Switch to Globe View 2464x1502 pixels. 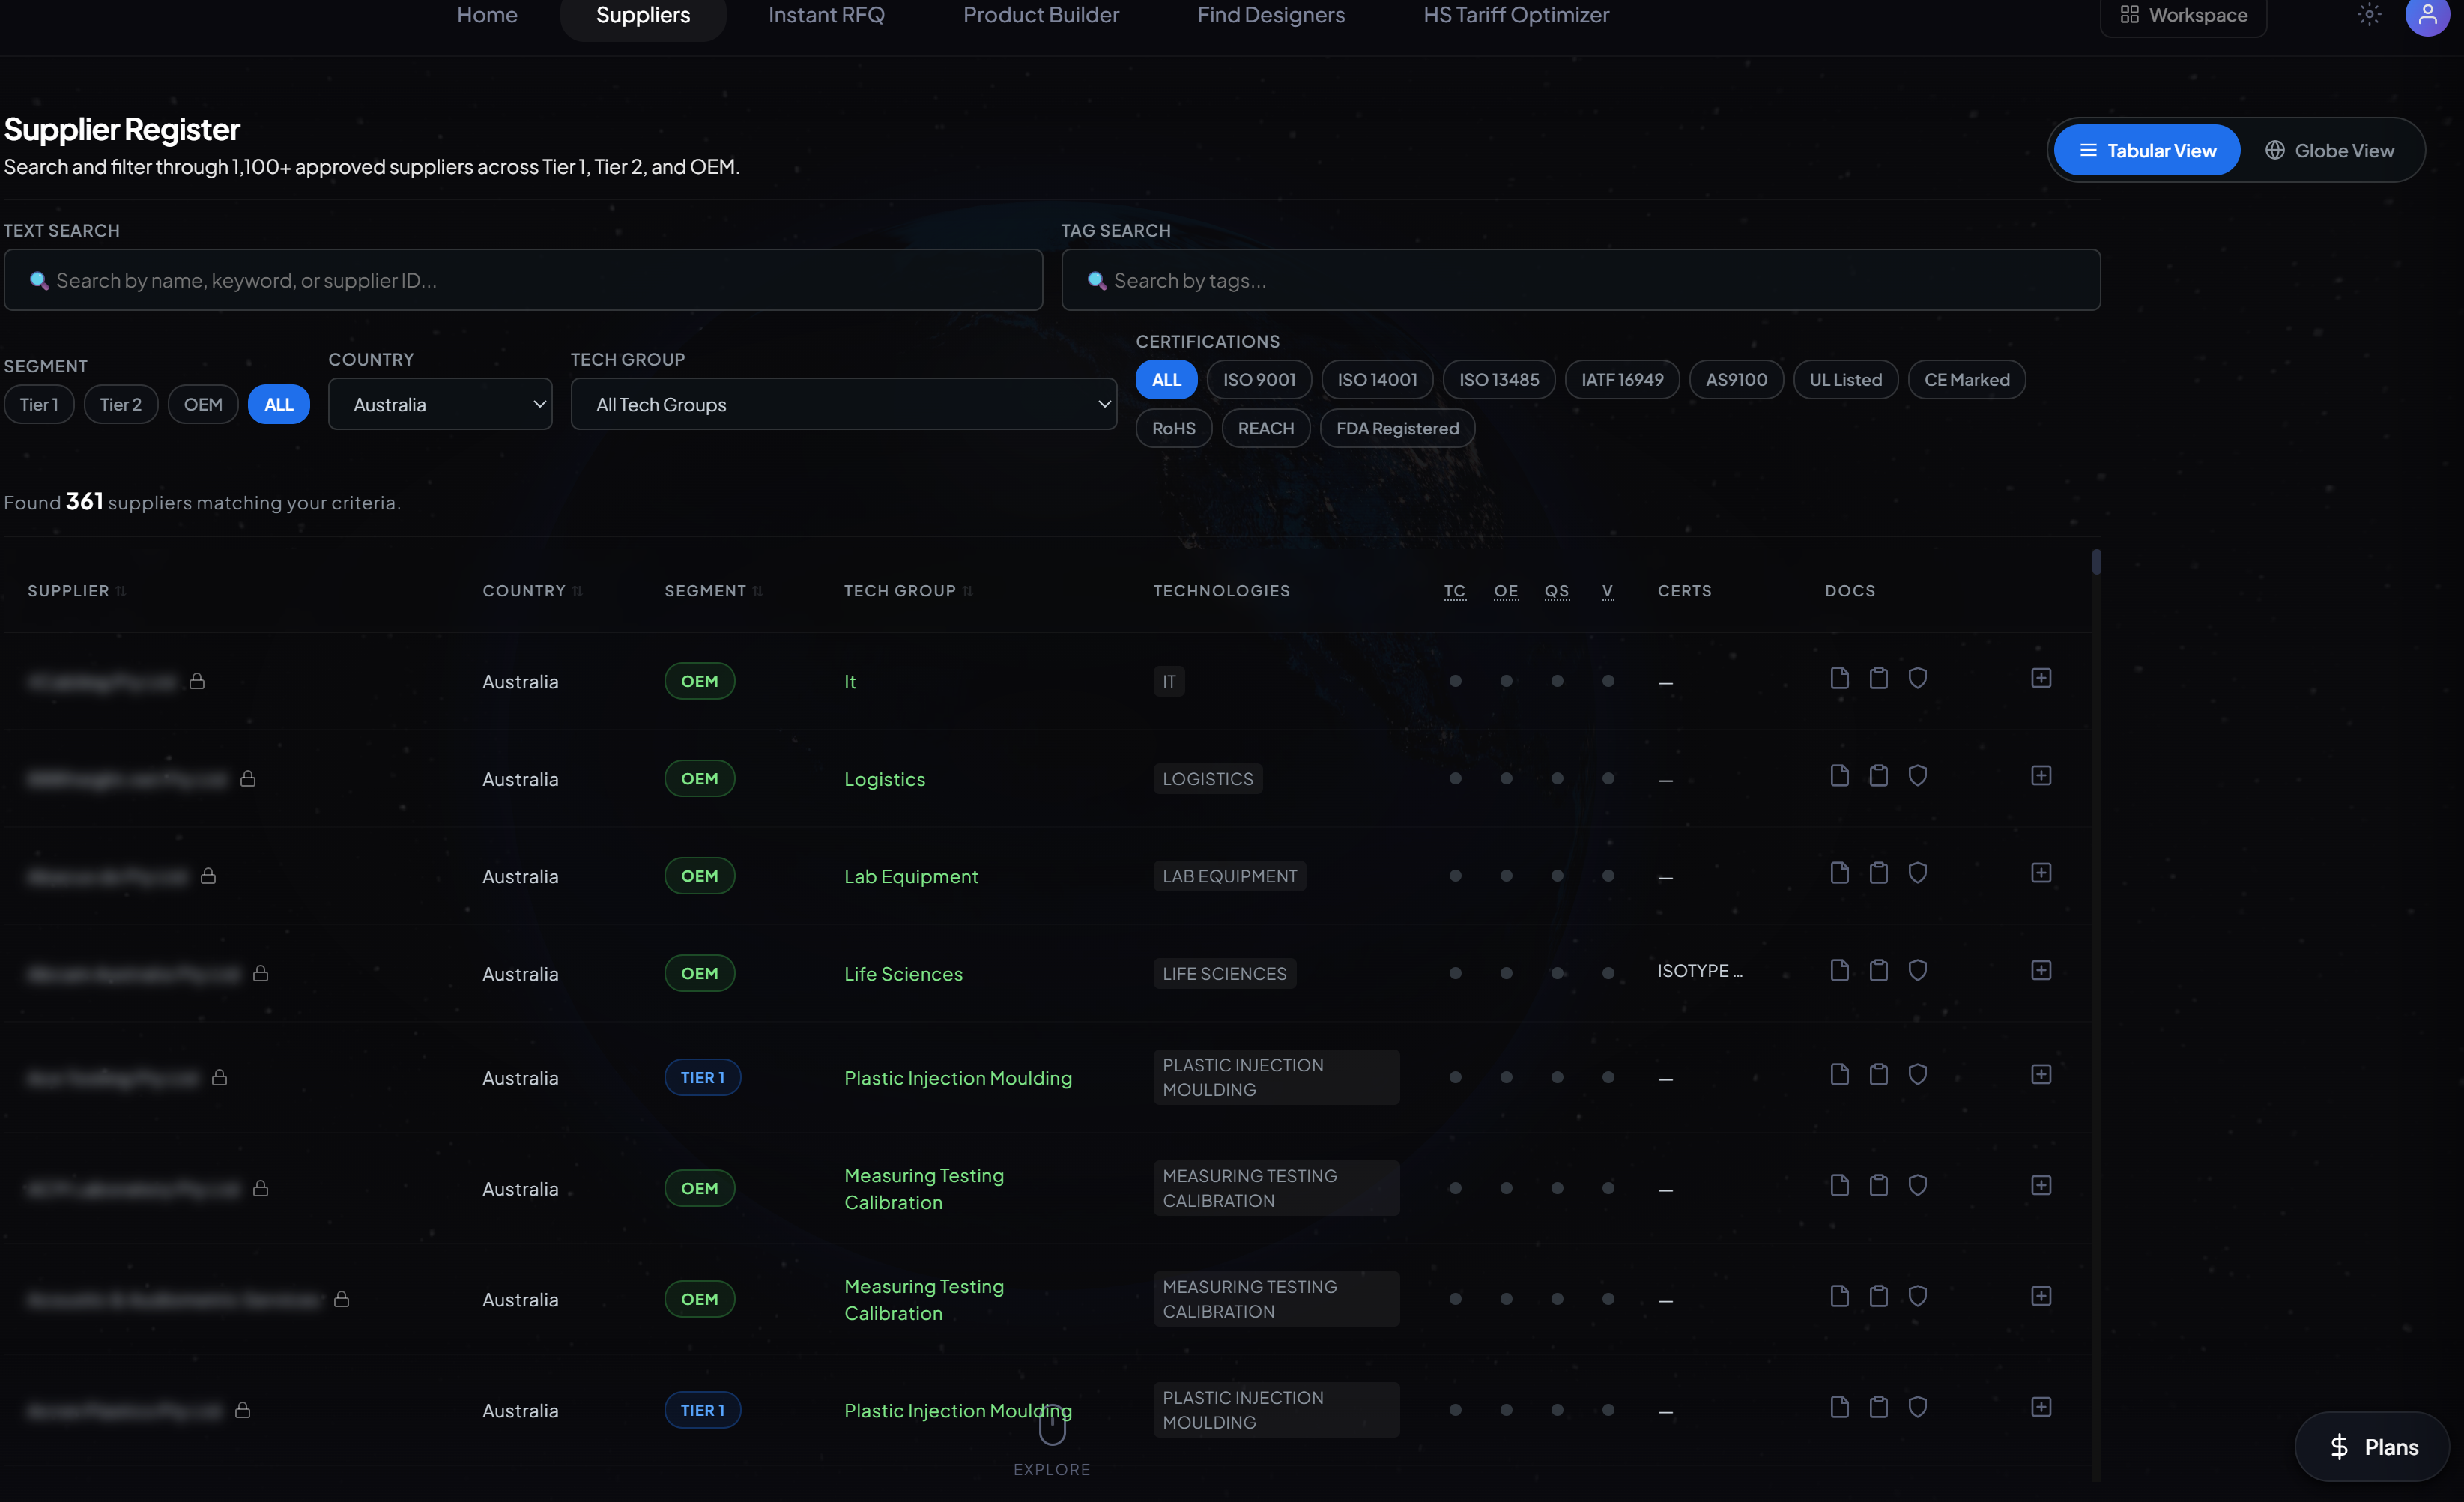2329,151
